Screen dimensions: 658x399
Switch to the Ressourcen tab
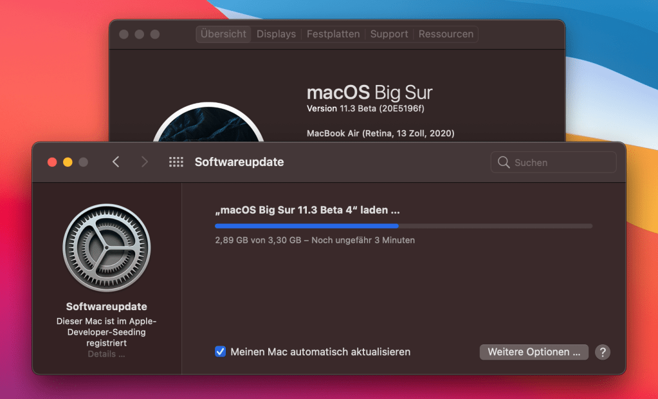[446, 34]
